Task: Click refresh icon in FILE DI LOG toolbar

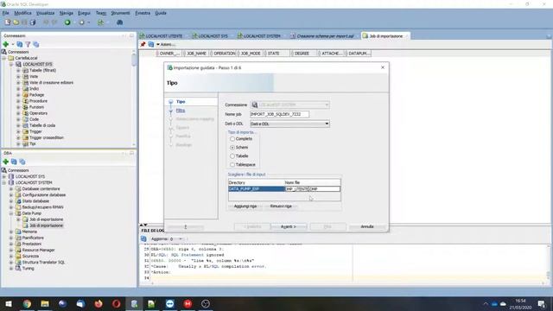Action: tap(143, 238)
